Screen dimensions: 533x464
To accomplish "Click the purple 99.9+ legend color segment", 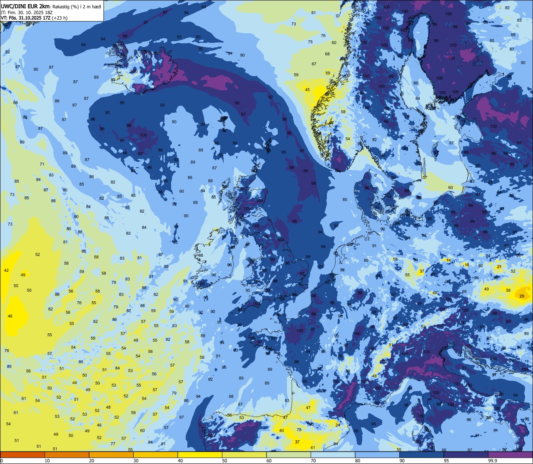I will pos(510,454).
